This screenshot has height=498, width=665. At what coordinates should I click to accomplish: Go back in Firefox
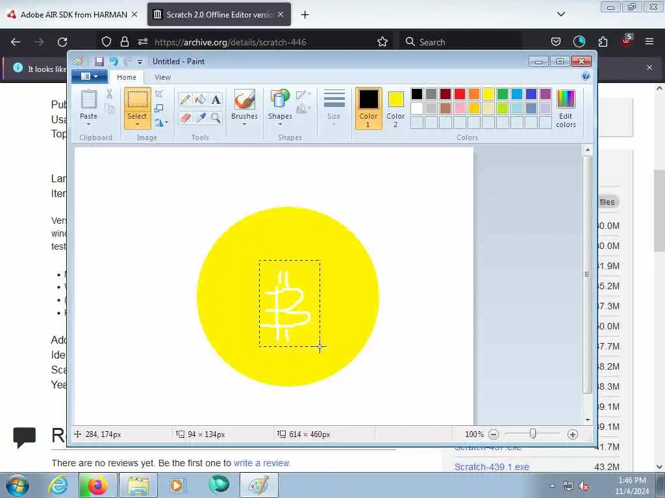(x=16, y=42)
